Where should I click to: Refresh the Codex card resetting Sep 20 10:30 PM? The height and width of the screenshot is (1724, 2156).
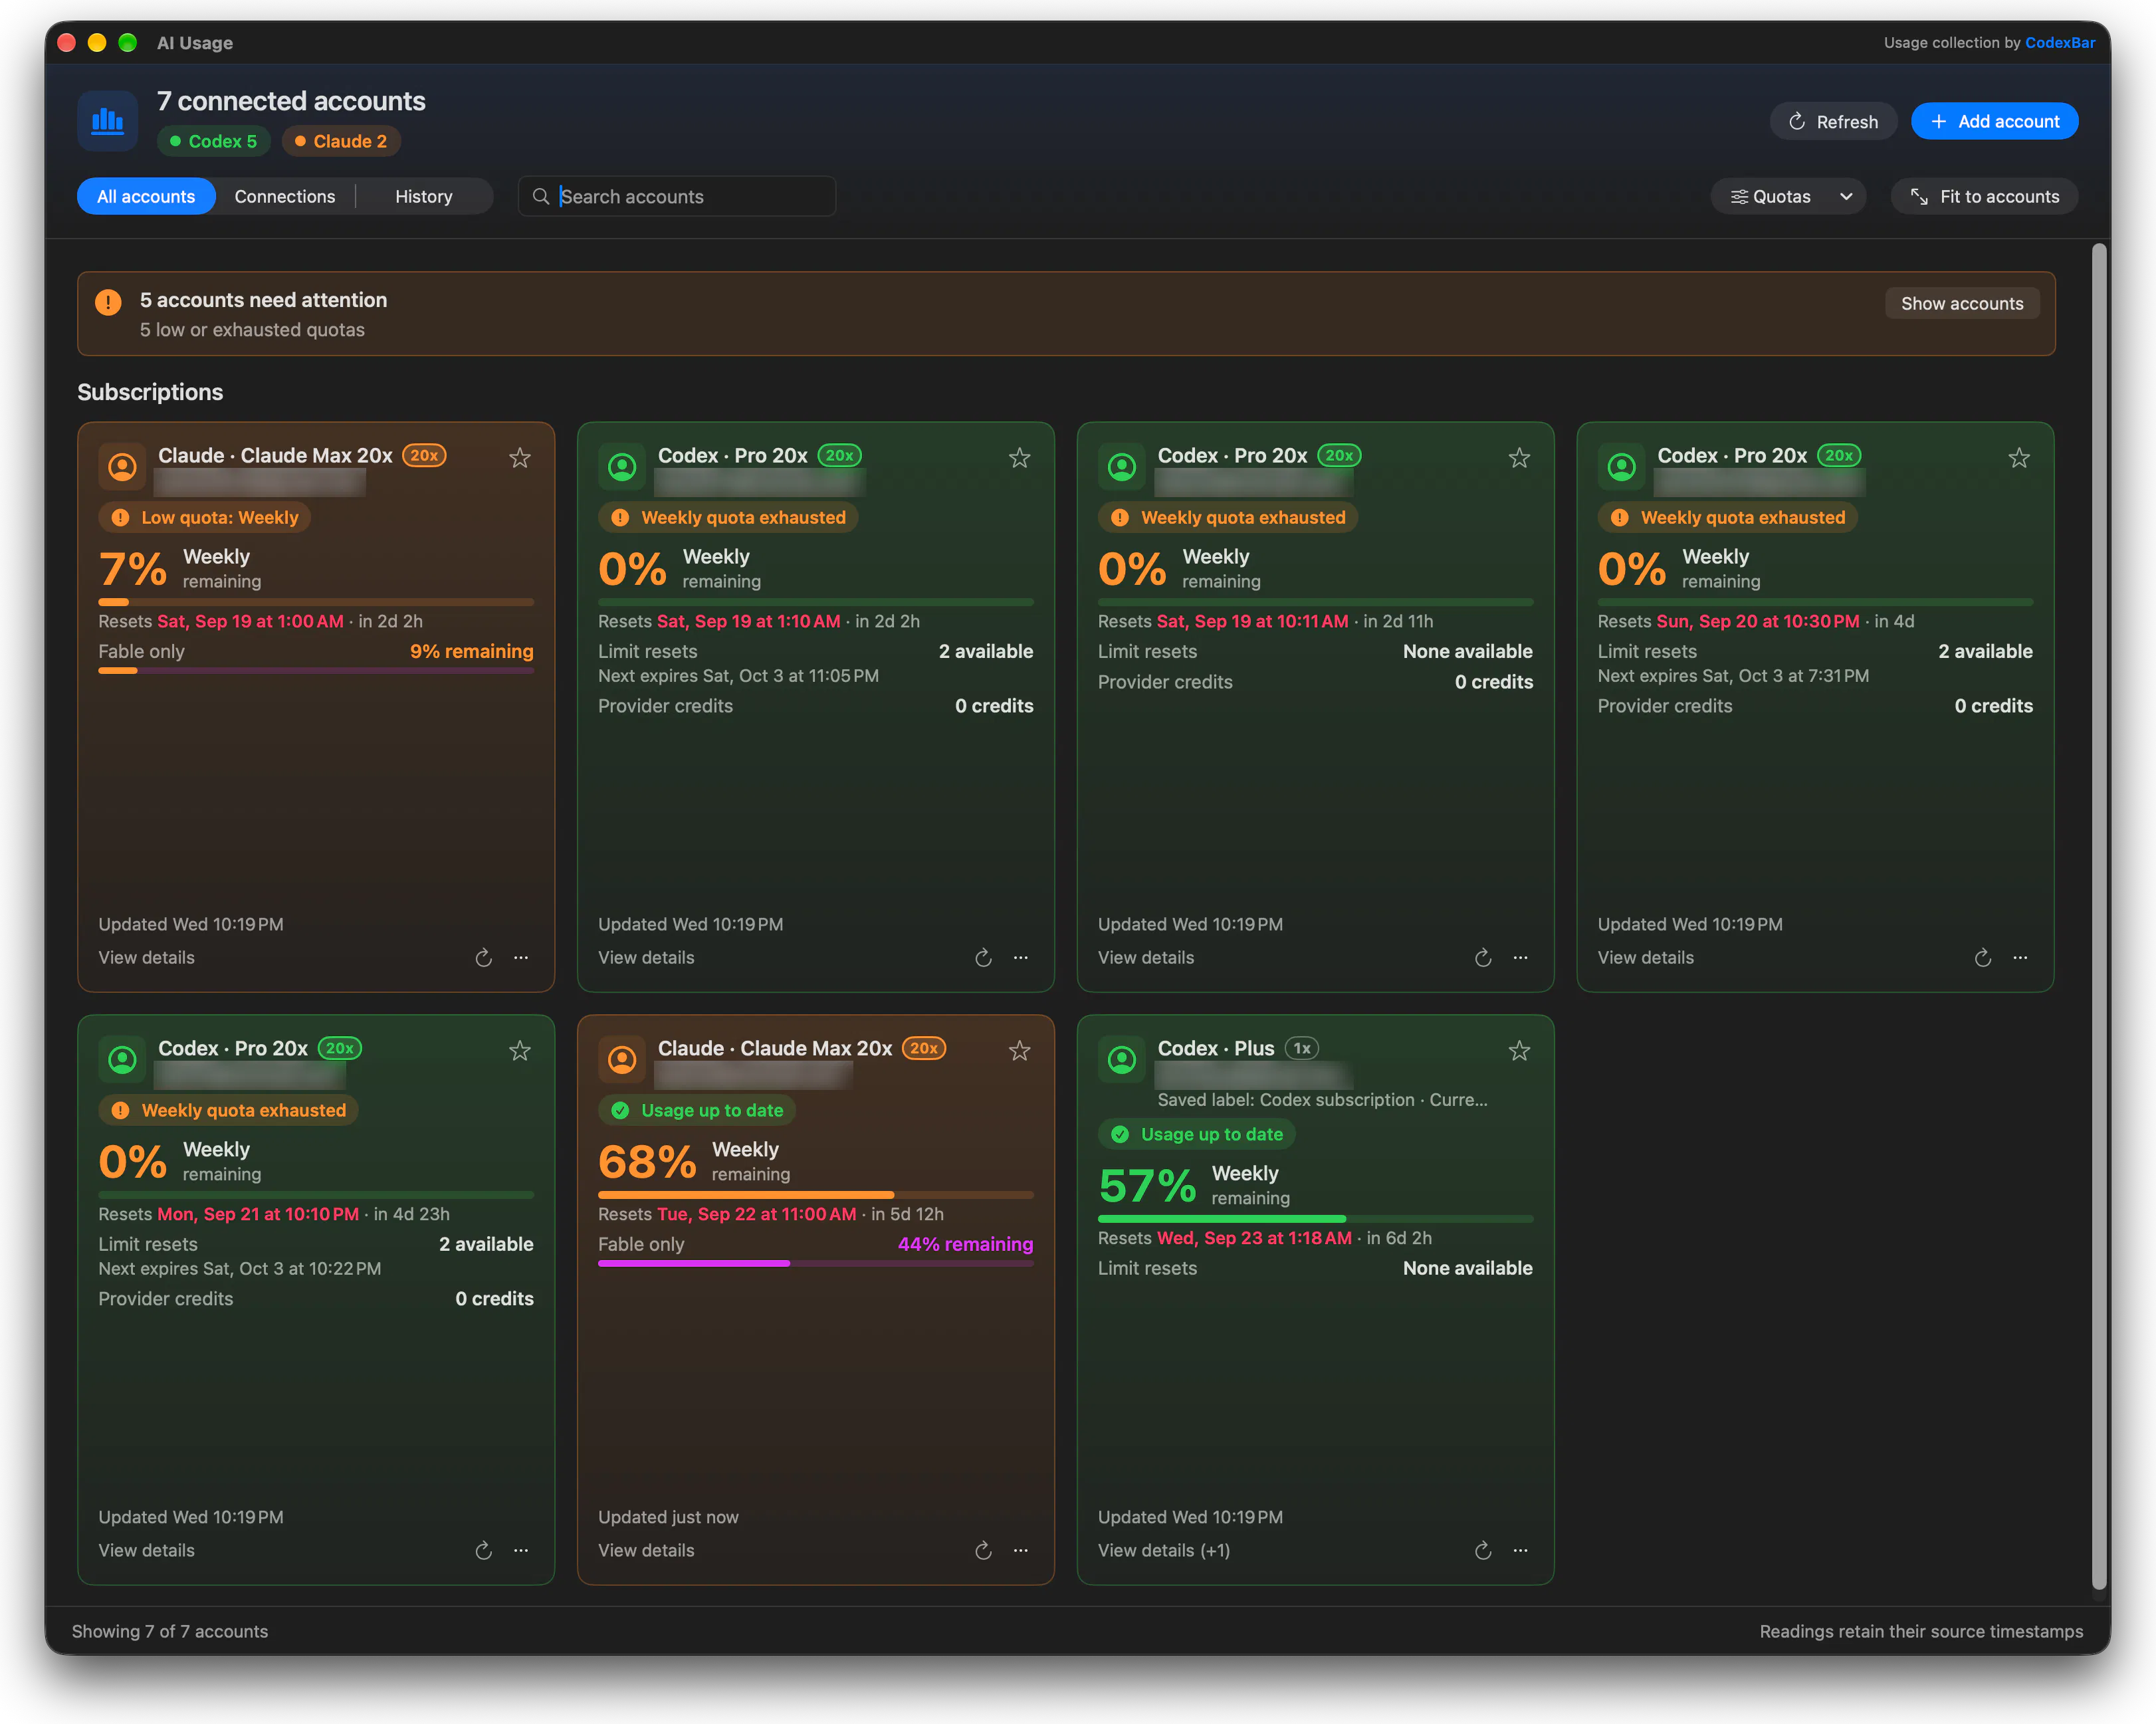coord(1983,958)
